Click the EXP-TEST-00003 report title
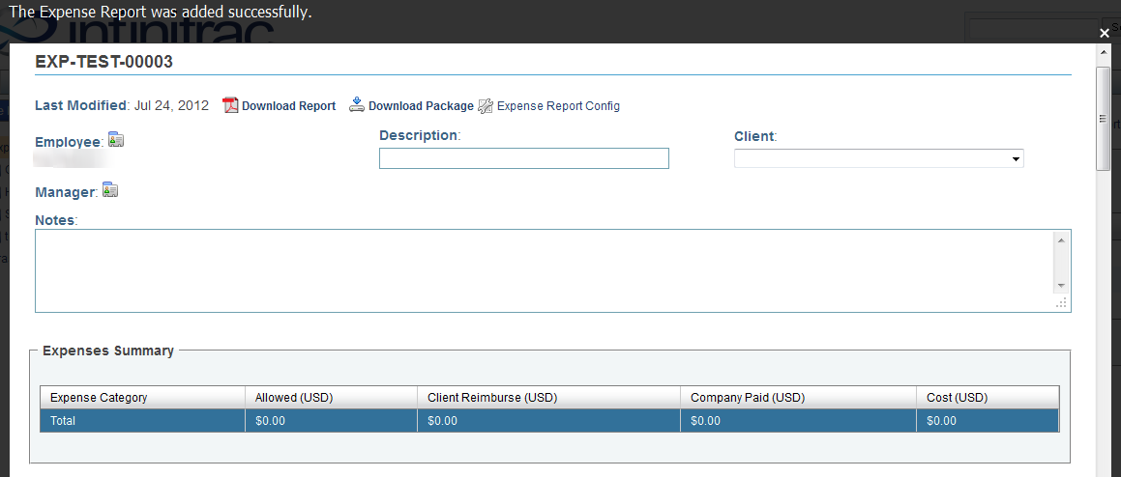Screen dimensions: 1121x477 [104, 62]
